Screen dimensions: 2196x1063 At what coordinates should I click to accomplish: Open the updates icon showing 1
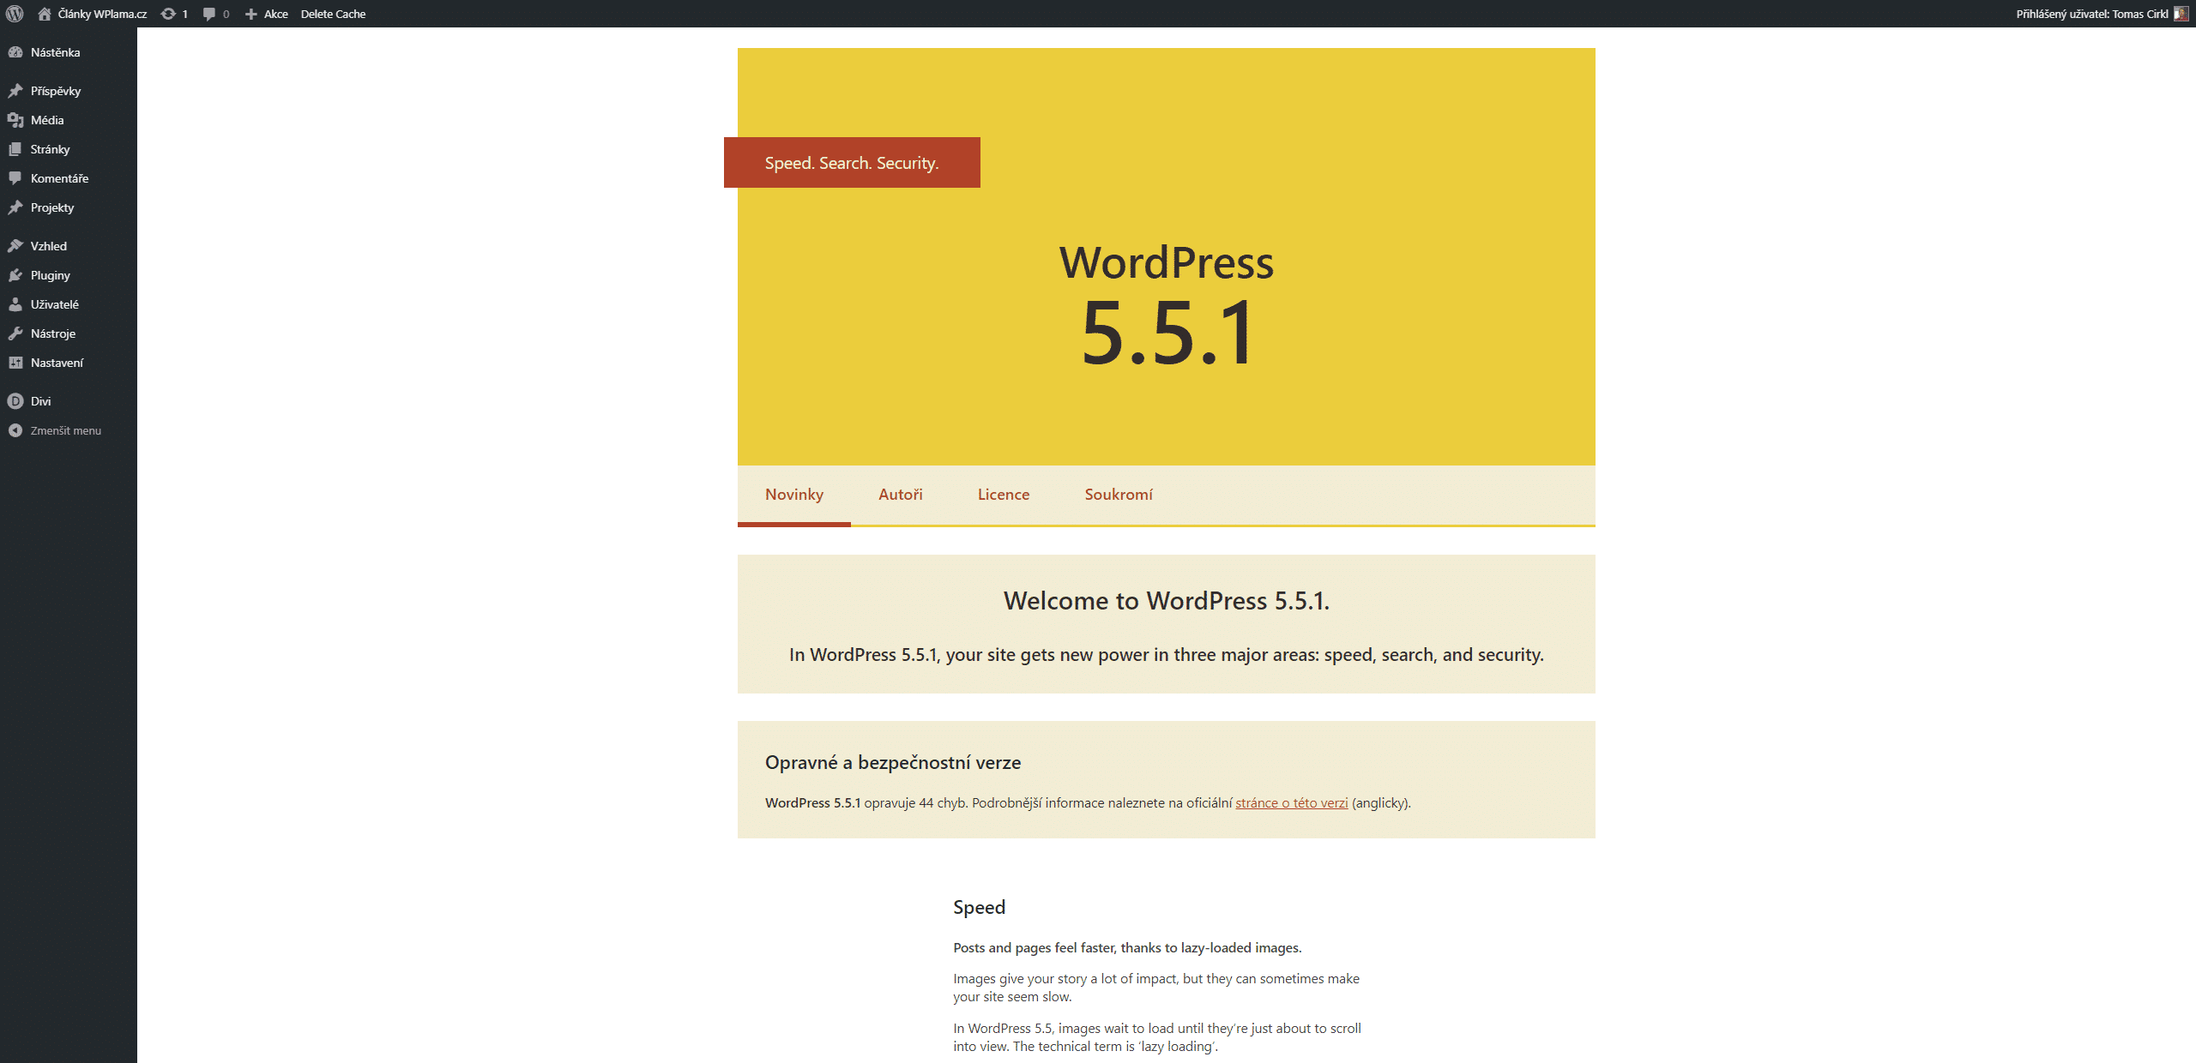coord(168,14)
